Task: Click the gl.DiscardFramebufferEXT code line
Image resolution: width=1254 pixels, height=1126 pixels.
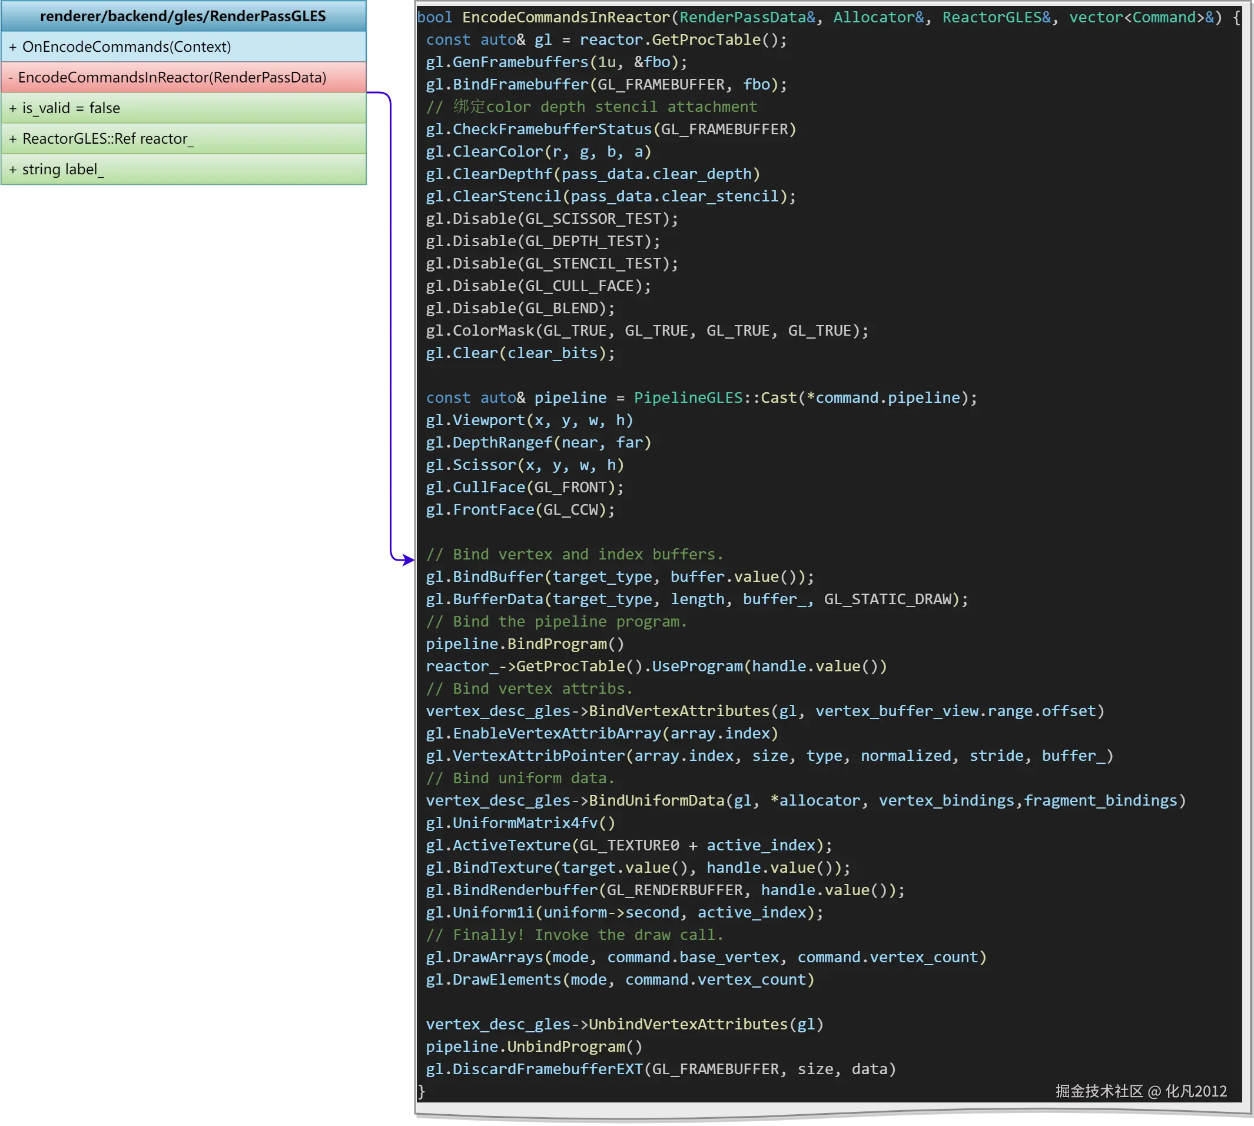Action: click(x=661, y=1068)
